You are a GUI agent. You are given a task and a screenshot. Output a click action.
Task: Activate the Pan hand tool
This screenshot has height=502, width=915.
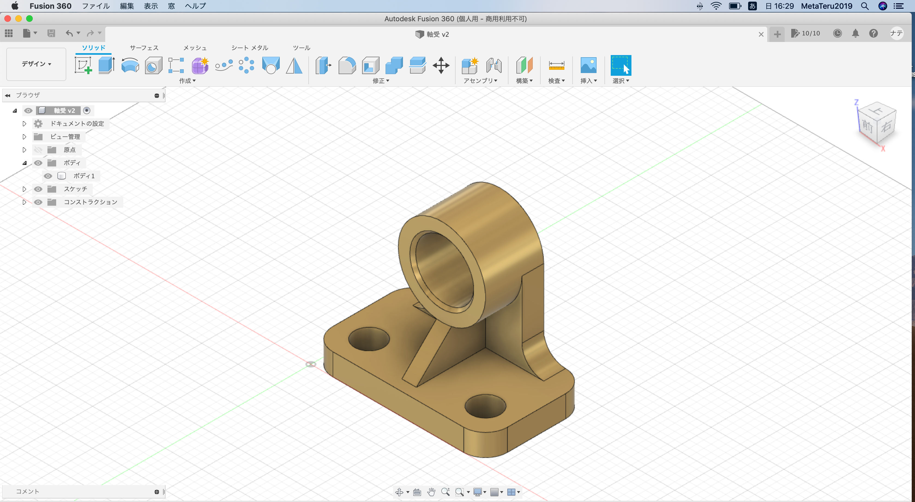[x=431, y=492]
